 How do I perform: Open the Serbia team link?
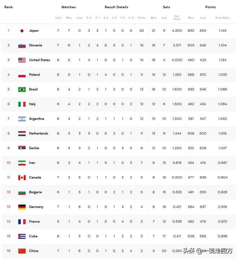[x=34, y=148]
